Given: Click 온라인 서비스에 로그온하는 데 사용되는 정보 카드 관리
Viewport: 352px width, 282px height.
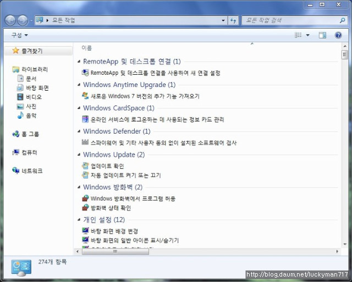Looking at the screenshot, I should pyautogui.click(x=157, y=120).
